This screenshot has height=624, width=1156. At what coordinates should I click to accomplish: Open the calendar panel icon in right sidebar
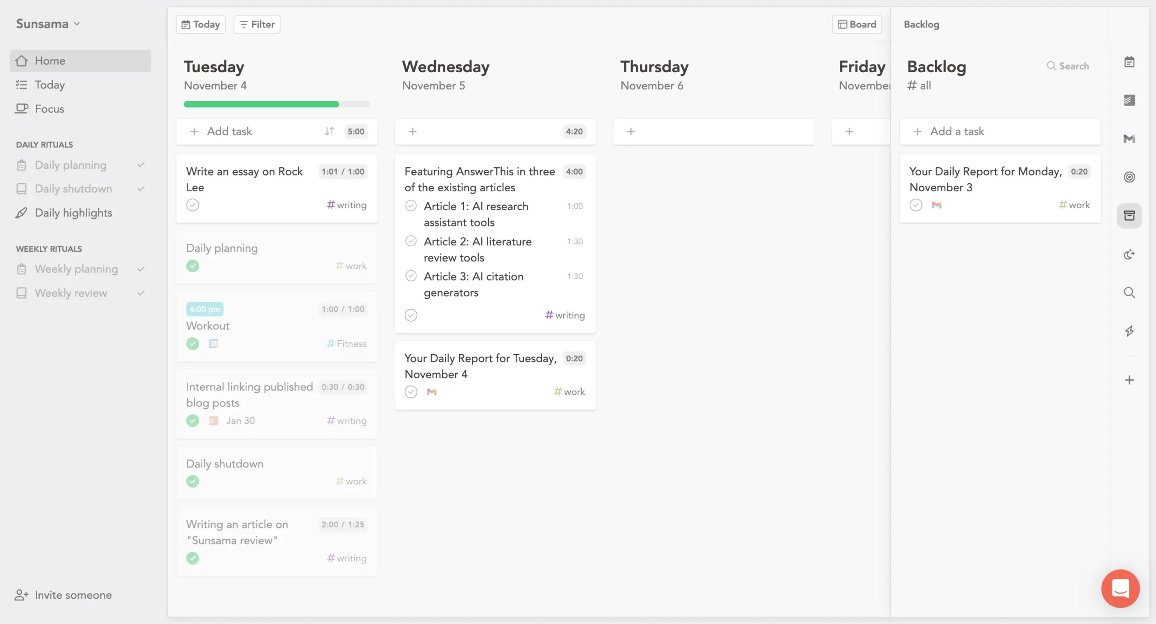pyautogui.click(x=1129, y=62)
